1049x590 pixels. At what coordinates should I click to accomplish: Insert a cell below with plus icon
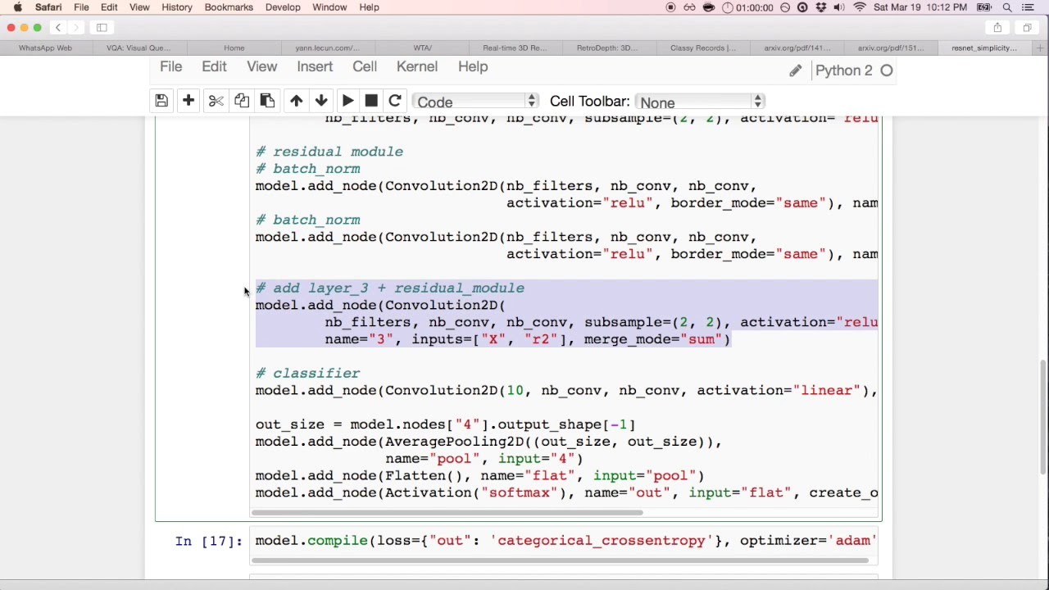pos(188,101)
